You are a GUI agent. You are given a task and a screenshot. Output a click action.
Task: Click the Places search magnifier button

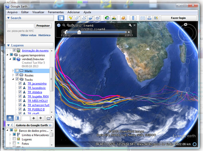(10, 118)
